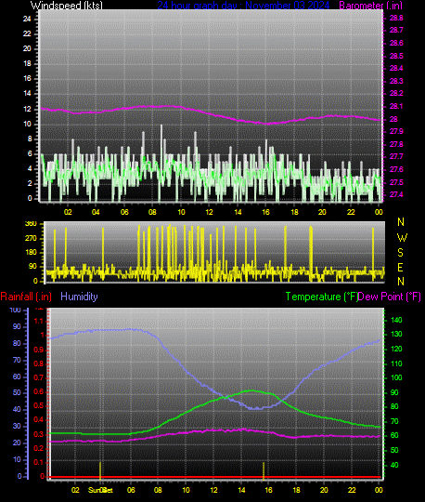
Task: Select the 28.1 barometer axis value
Action: click(396, 106)
